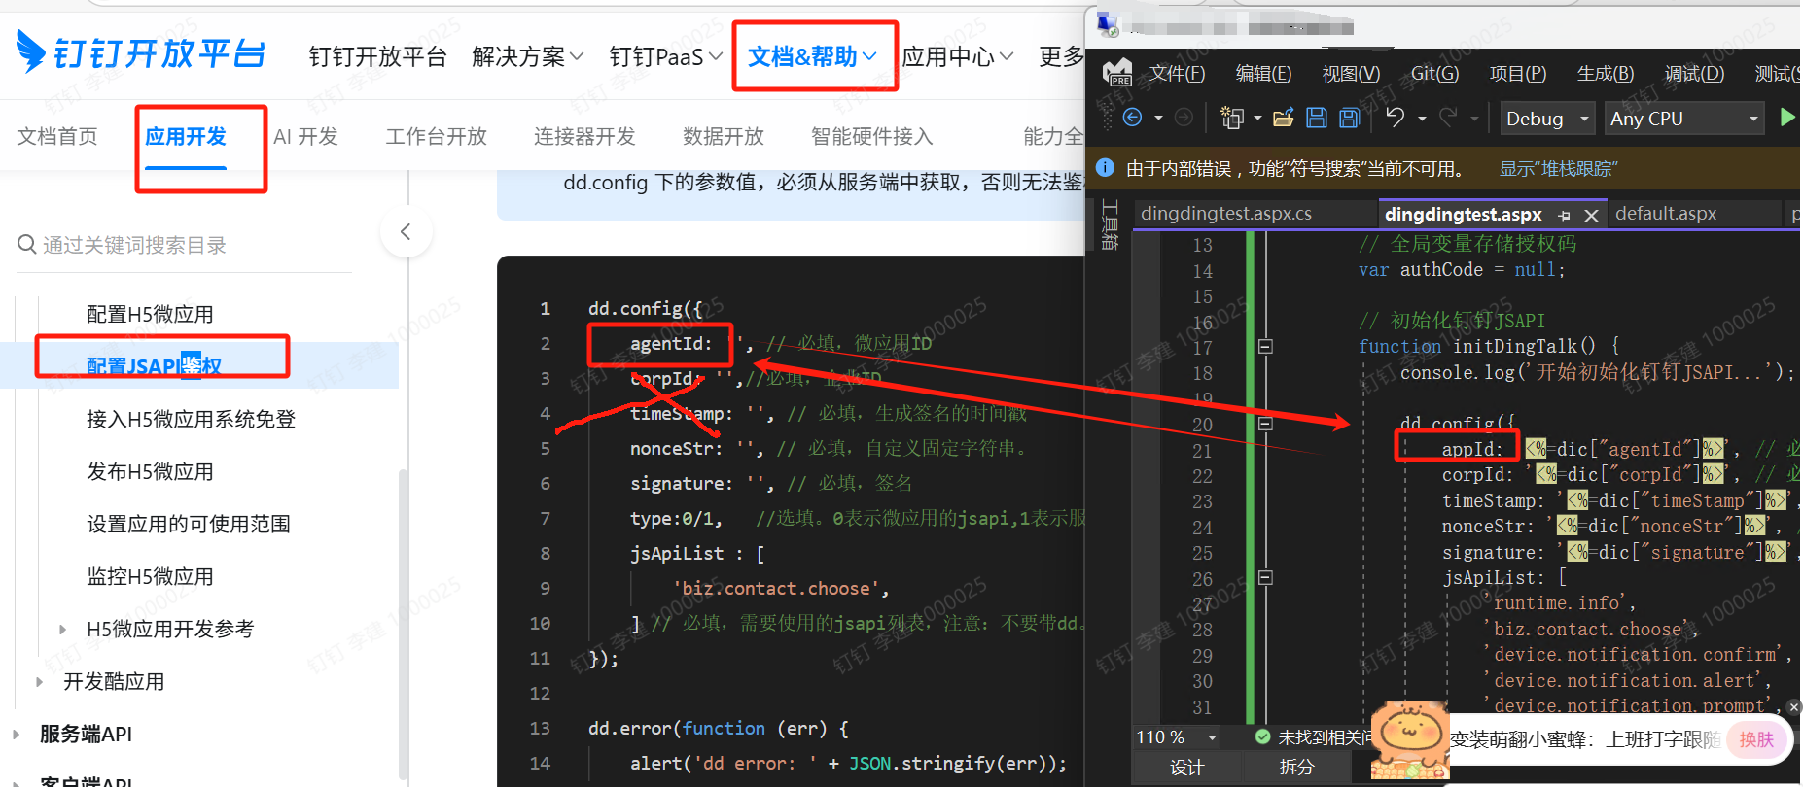Click the Open File folder icon
Image resolution: width=1803 pixels, height=787 pixels.
coord(1284,118)
